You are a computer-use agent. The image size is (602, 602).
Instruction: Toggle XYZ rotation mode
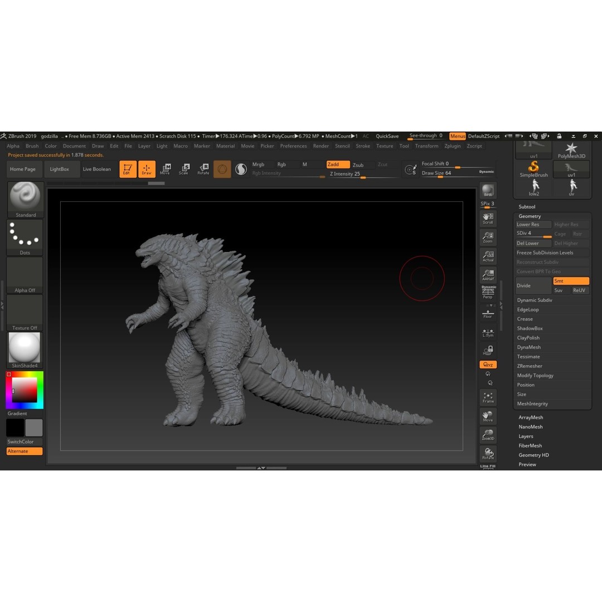(x=488, y=365)
